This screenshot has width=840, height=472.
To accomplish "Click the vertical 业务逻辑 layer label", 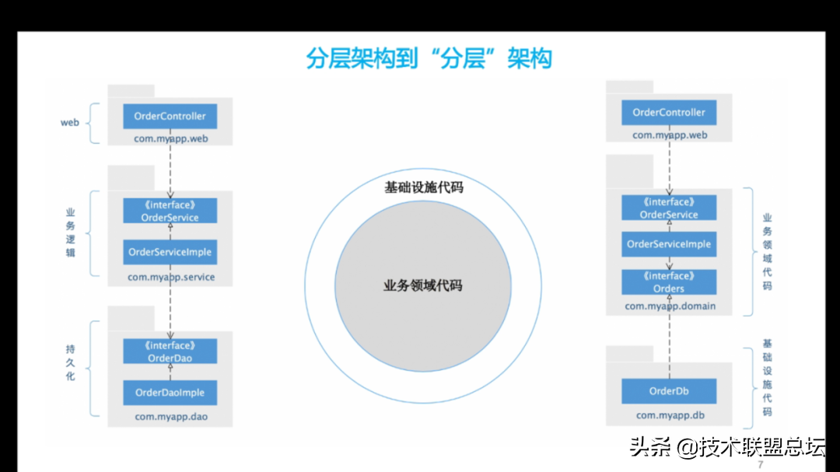I will coord(70,233).
